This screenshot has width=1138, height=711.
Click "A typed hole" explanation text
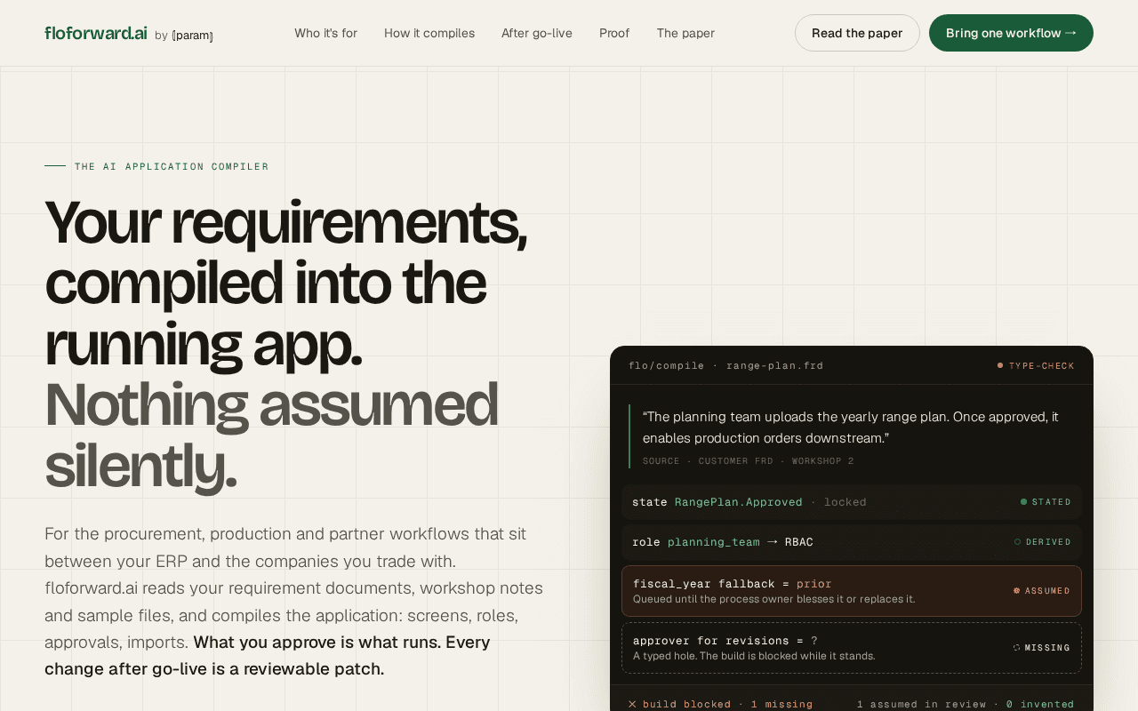[754, 656]
